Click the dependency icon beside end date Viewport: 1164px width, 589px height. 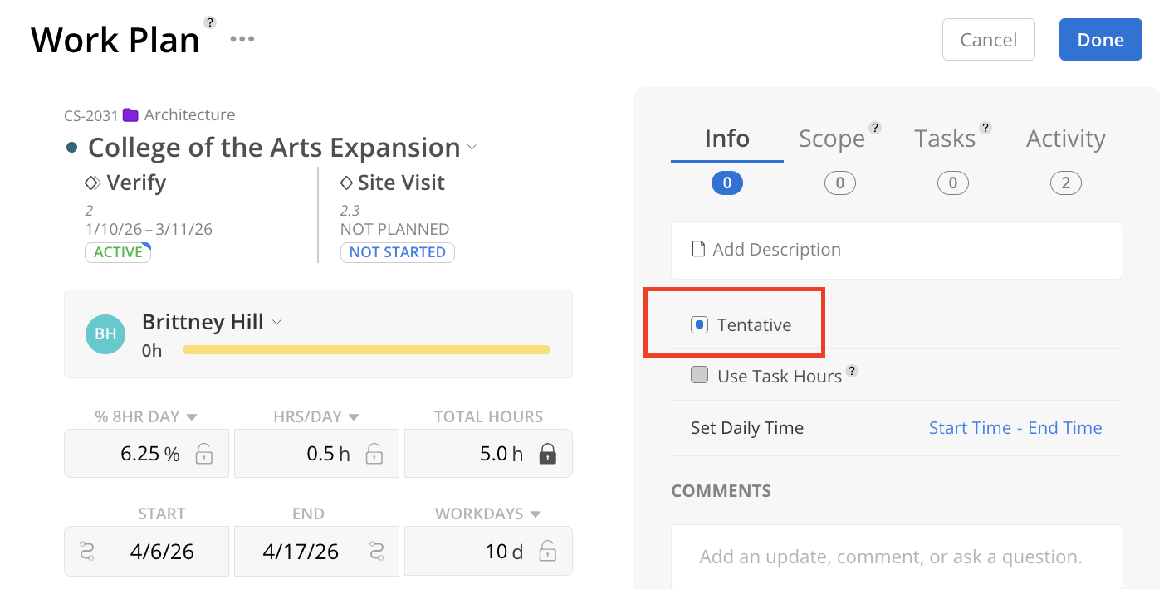click(x=376, y=551)
